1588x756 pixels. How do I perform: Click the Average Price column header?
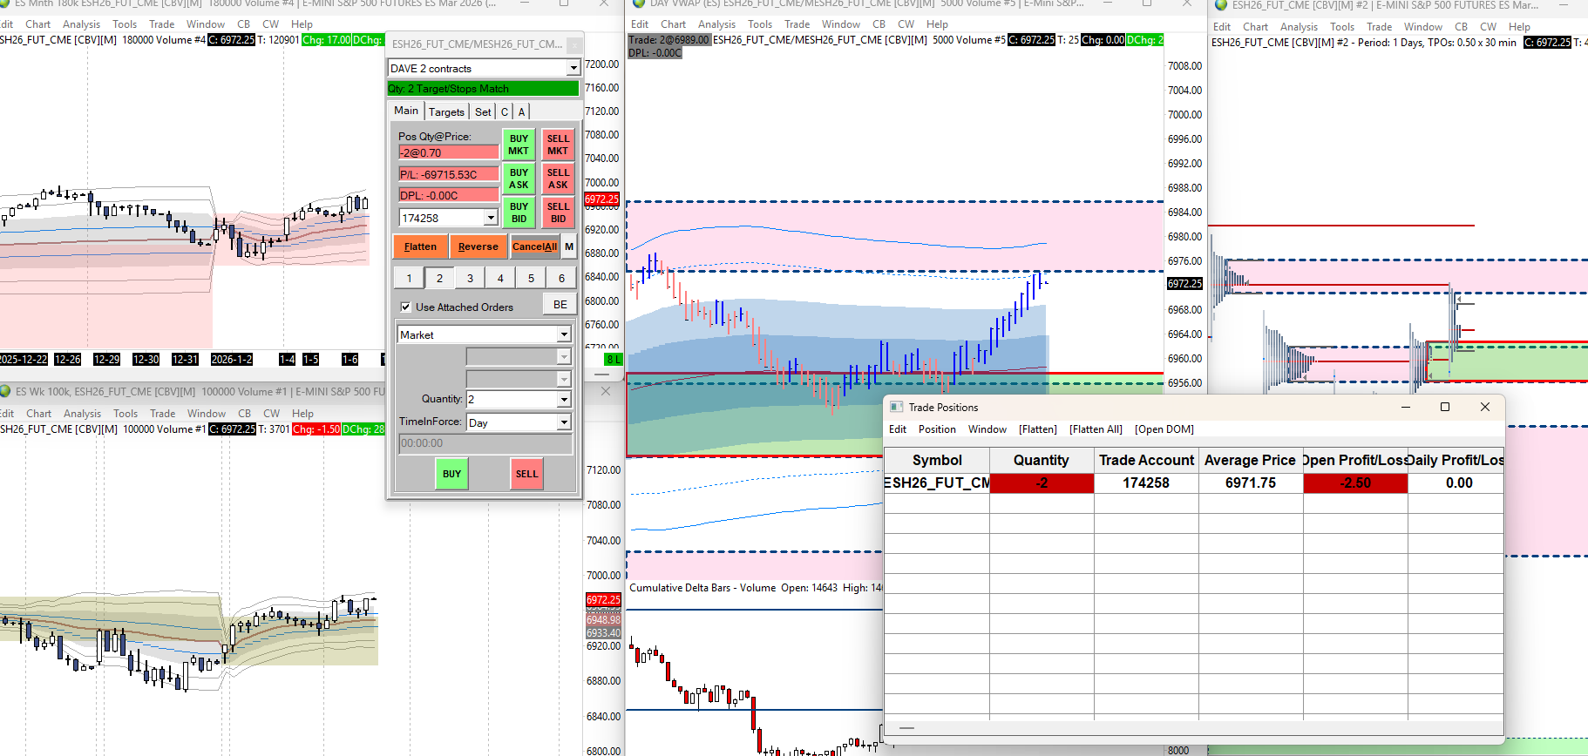(1251, 460)
